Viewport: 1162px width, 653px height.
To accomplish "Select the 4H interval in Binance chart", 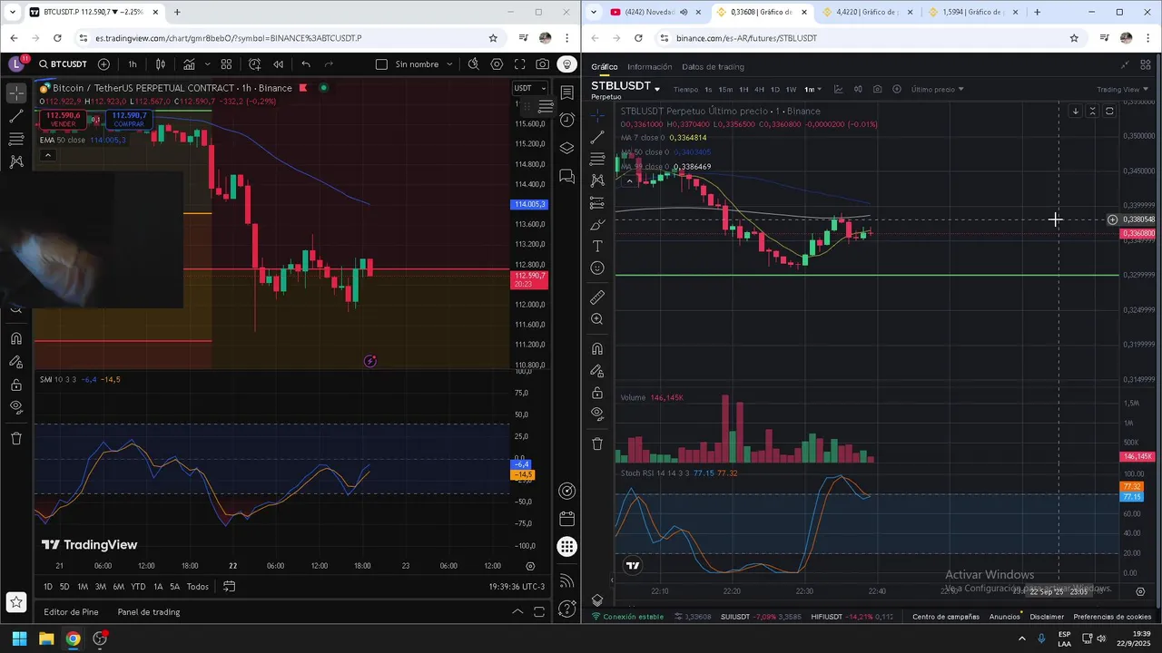I will click(x=760, y=90).
